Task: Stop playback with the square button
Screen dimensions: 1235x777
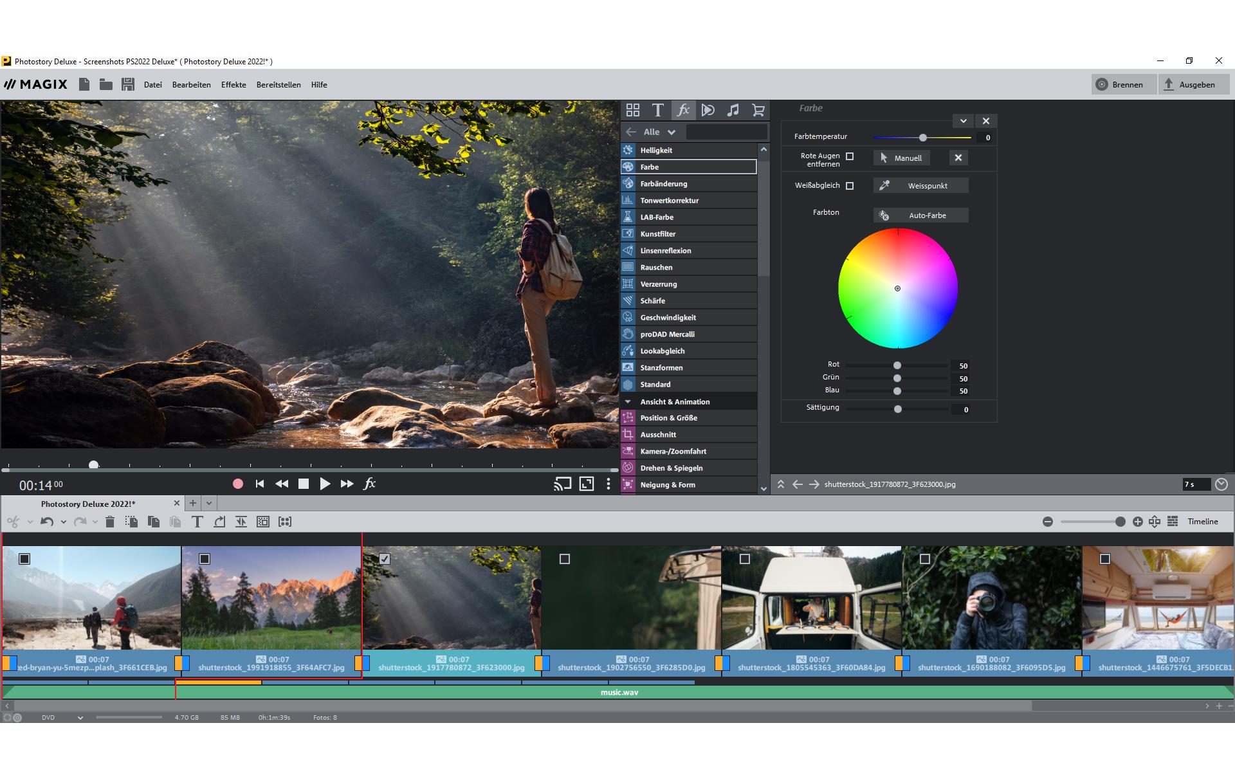Action: 304,484
